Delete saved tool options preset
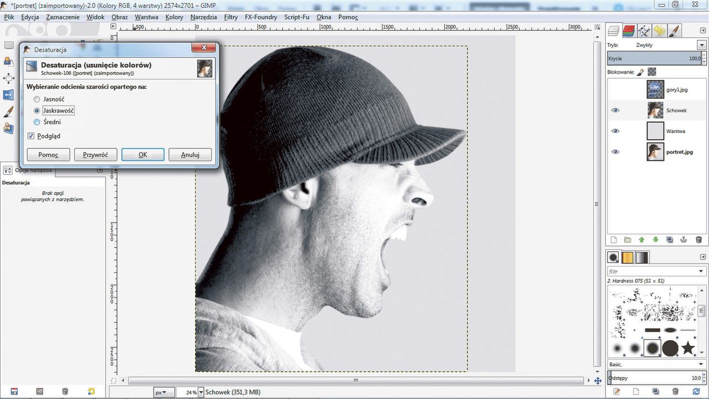Screen dimensions: 709x399 (65, 391)
